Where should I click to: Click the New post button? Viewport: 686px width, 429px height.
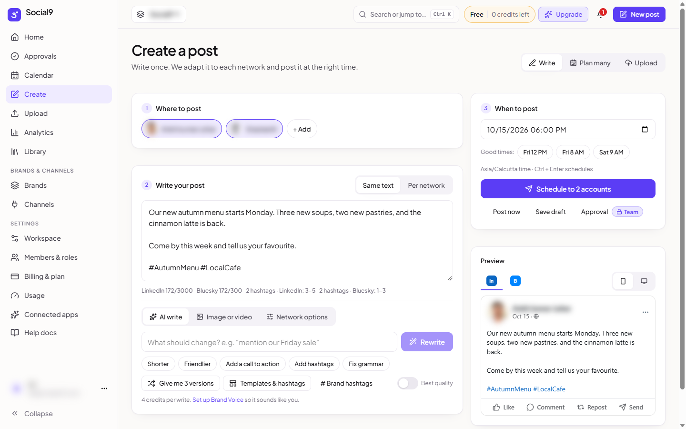click(x=639, y=14)
